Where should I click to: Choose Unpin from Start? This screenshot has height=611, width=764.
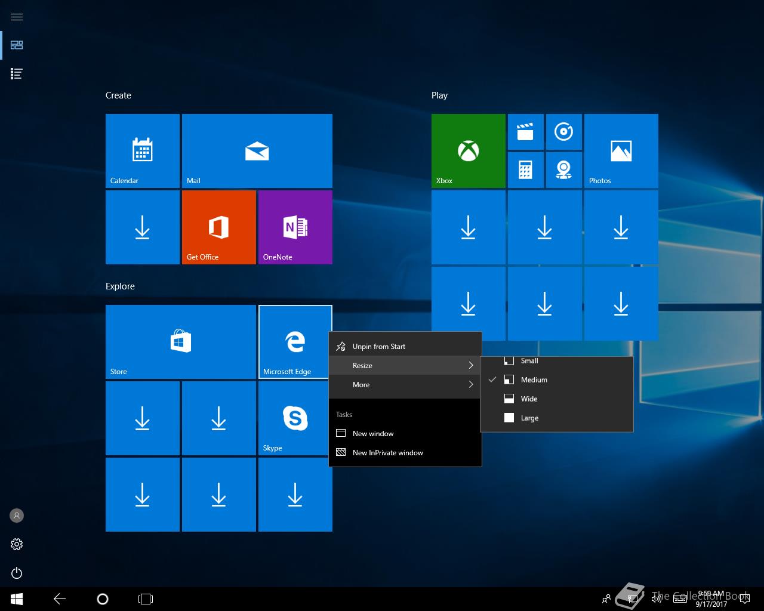tap(405, 347)
